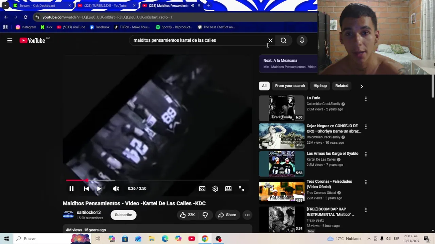Open options menu for La Furia video

tap(366, 99)
